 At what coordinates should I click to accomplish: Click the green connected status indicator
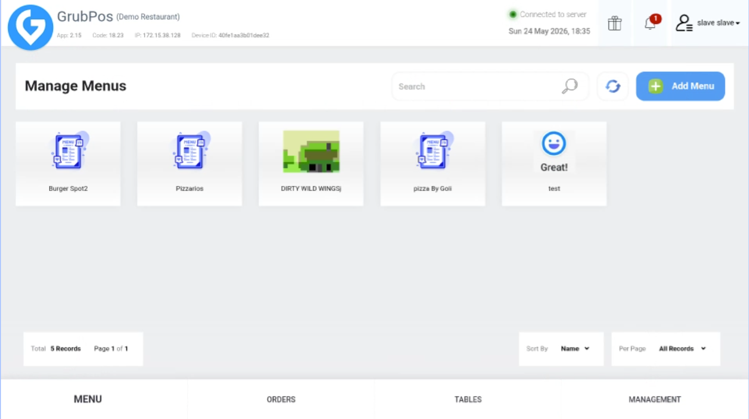(x=513, y=14)
